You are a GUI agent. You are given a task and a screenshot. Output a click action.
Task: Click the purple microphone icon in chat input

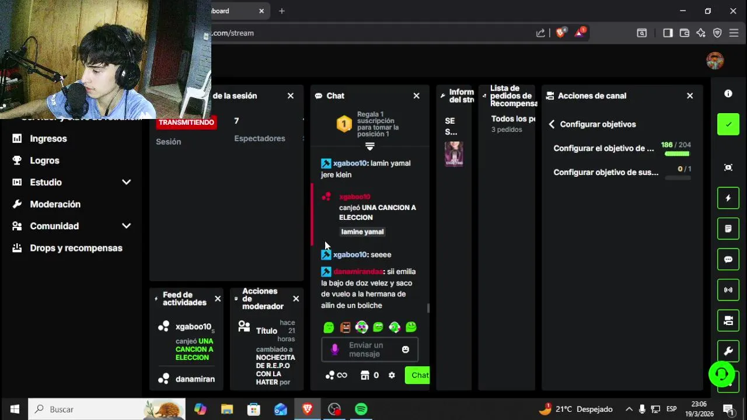tap(334, 349)
